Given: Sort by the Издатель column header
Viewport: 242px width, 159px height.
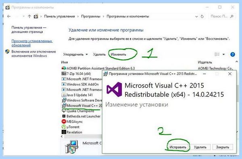Looking at the screenshot, I should 205,62.
